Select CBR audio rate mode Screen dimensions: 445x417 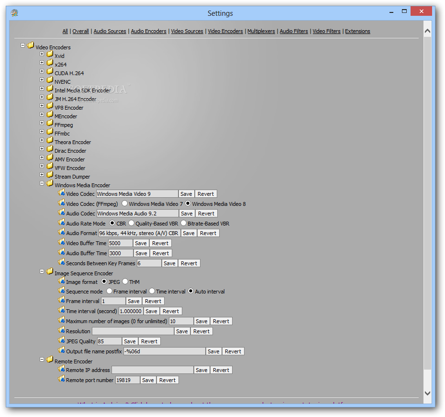pyautogui.click(x=112, y=223)
